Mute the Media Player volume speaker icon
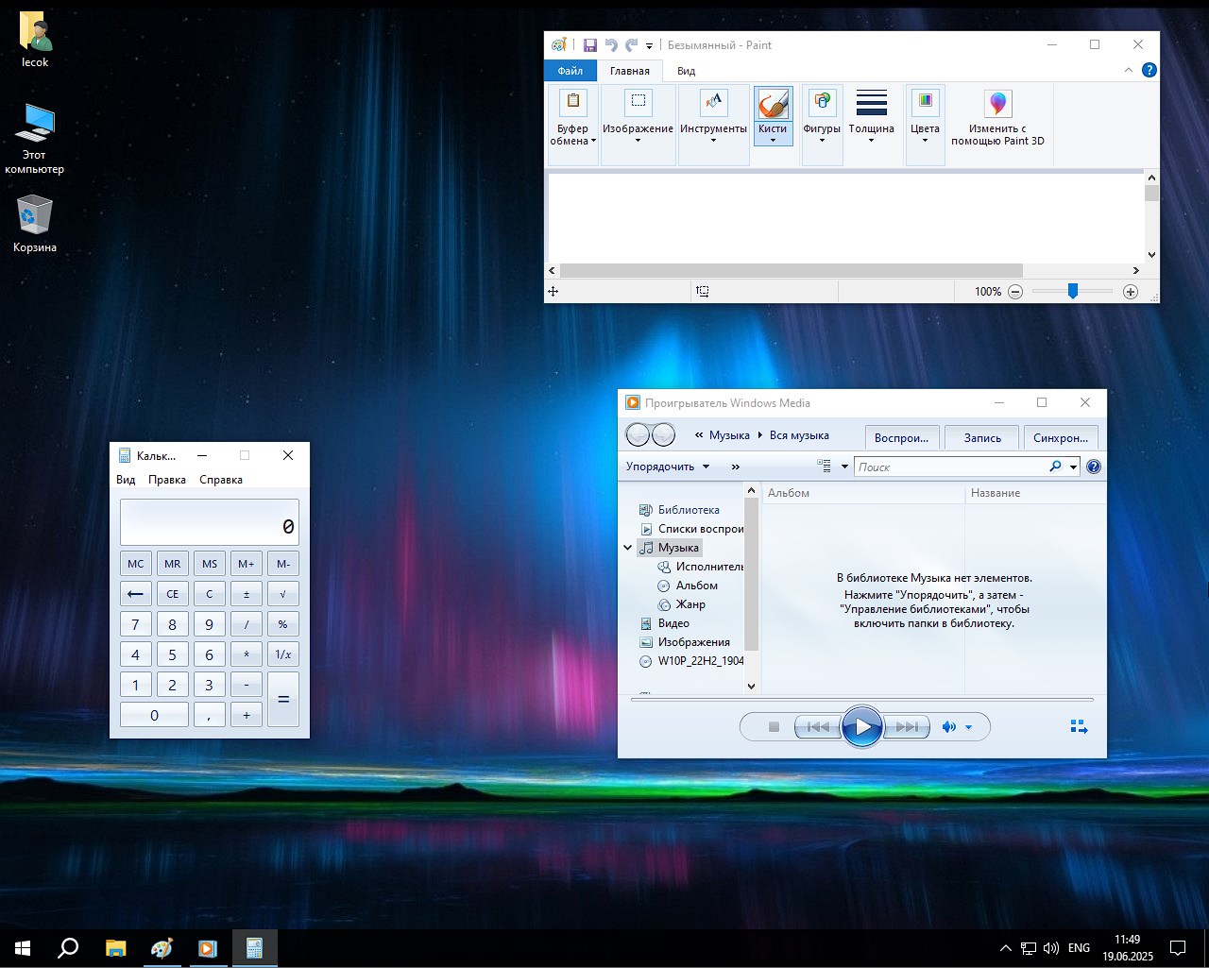 click(x=948, y=727)
